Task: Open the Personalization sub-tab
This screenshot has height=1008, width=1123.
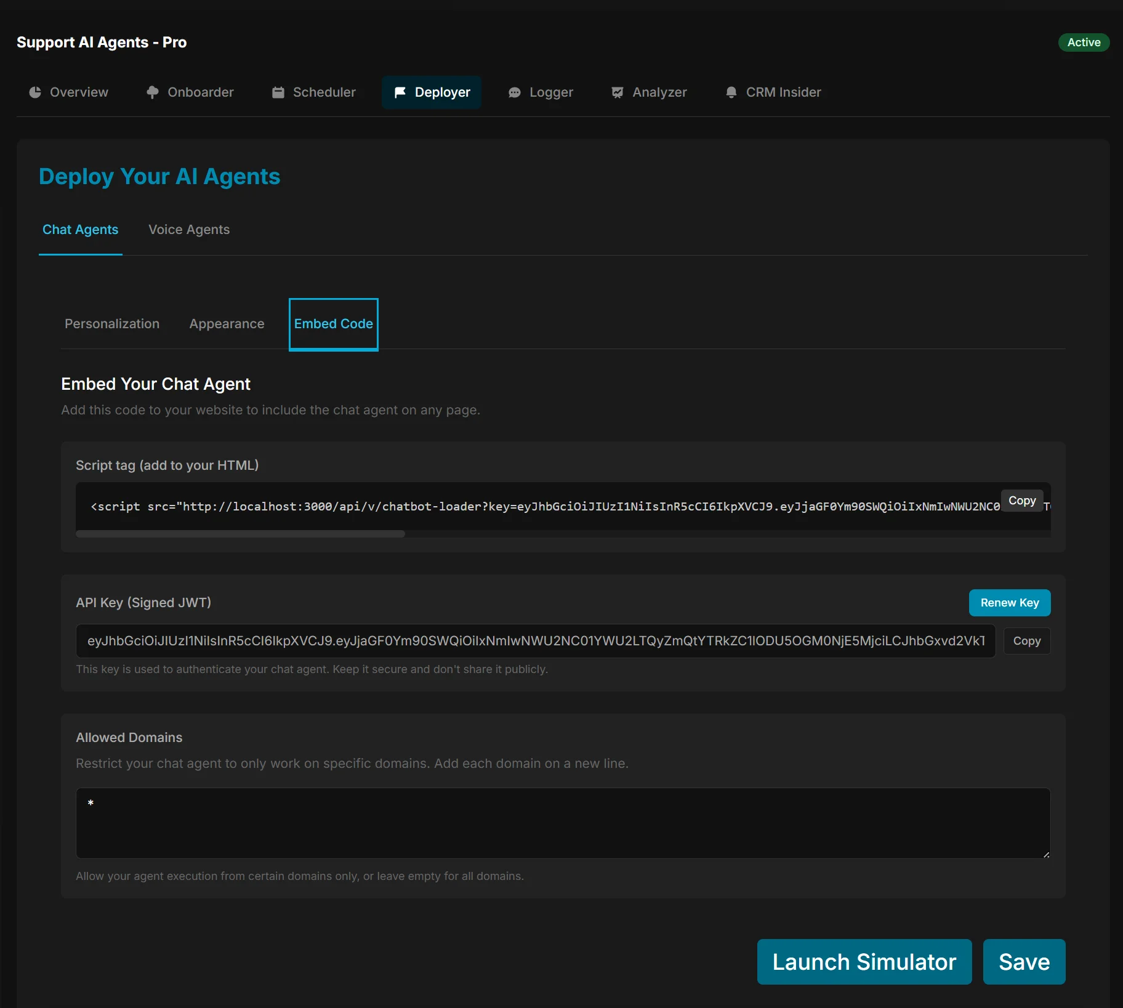Action: point(112,324)
